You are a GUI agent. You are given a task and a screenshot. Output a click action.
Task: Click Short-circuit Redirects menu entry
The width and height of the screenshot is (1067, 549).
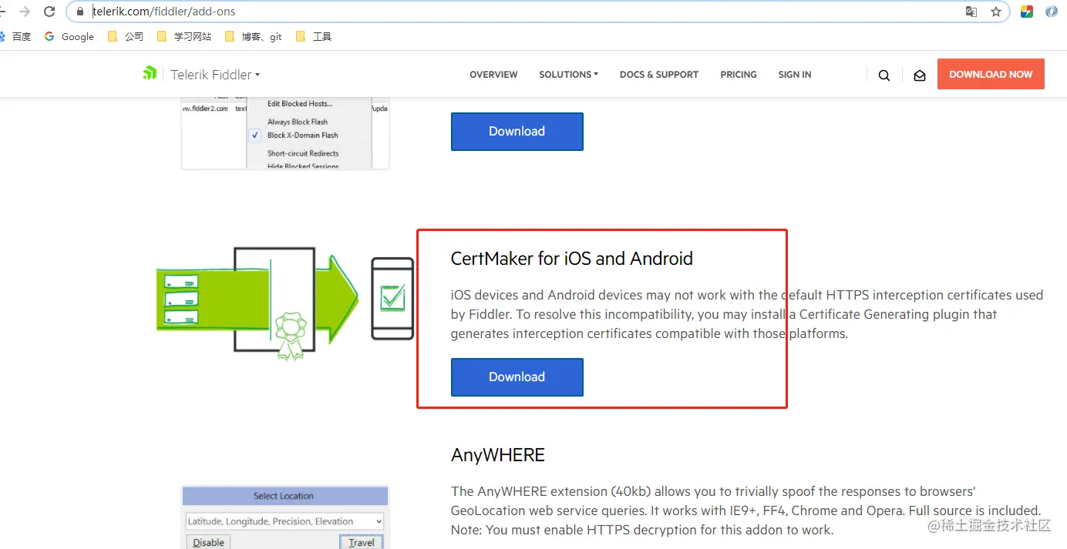click(x=303, y=153)
